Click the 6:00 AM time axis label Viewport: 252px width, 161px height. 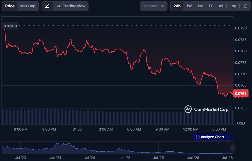point(134,129)
